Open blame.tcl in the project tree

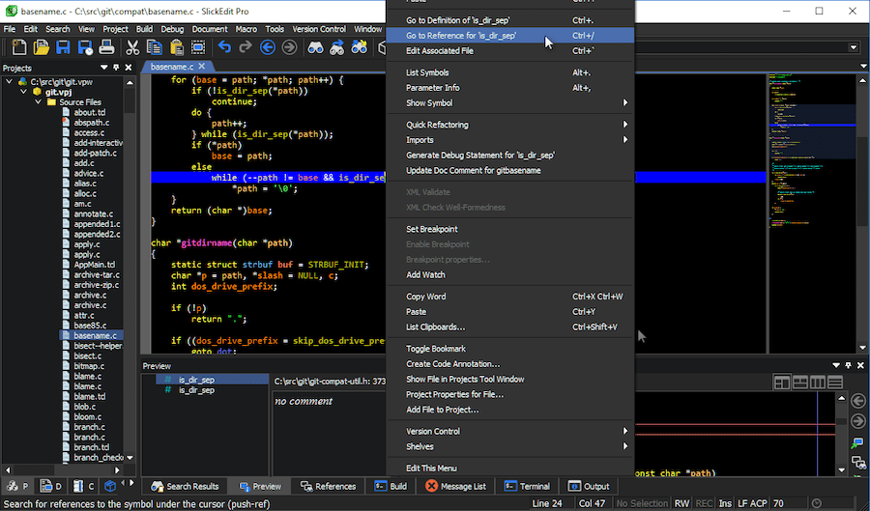[89, 396]
